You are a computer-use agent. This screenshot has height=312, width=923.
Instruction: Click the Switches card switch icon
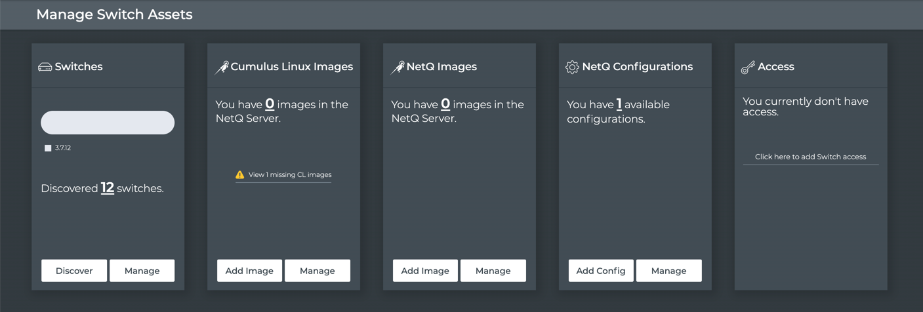pyautogui.click(x=45, y=67)
